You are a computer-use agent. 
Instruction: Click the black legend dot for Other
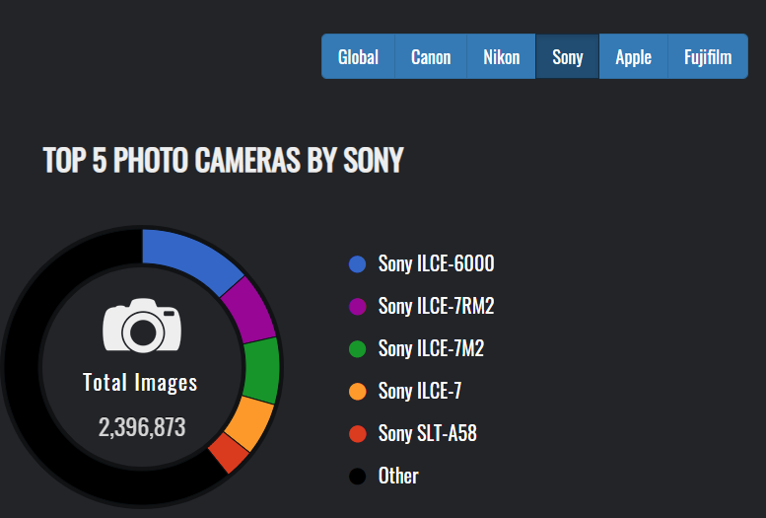coord(357,476)
